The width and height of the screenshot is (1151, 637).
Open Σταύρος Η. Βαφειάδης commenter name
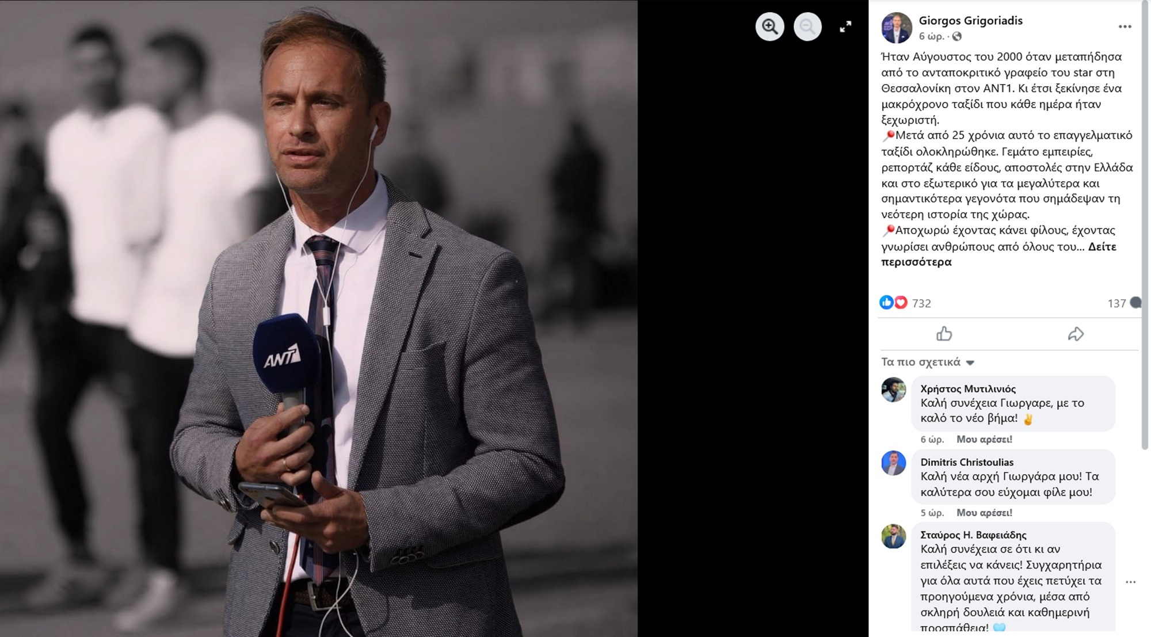click(973, 535)
